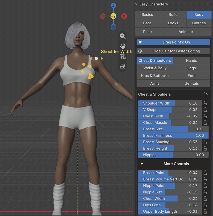The height and width of the screenshot is (216, 213).
Task: Lock the Breast Volume Vert Do... value
Action: (205, 179)
